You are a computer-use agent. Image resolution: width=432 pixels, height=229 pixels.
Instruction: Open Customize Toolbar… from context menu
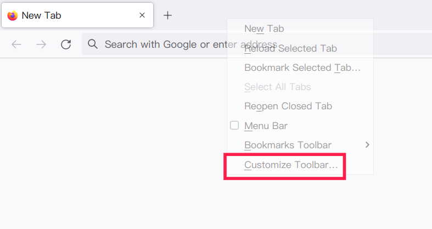coord(291,164)
